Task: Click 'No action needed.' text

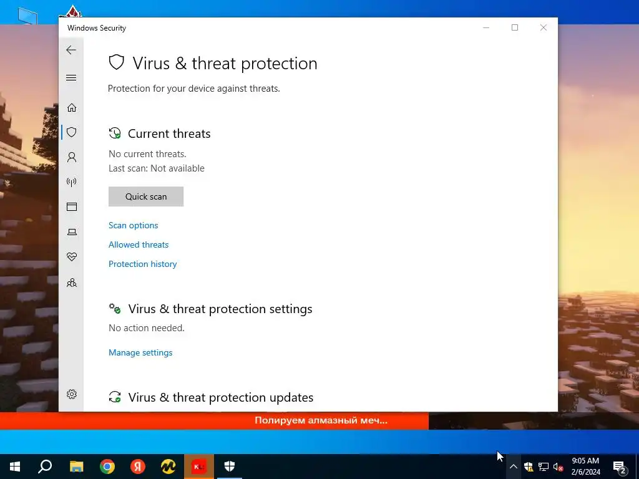Action: [147, 328]
